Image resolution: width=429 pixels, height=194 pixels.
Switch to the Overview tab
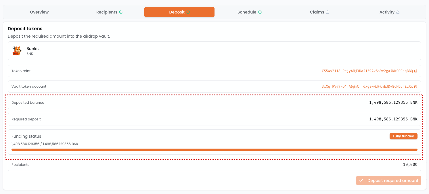[x=39, y=12]
